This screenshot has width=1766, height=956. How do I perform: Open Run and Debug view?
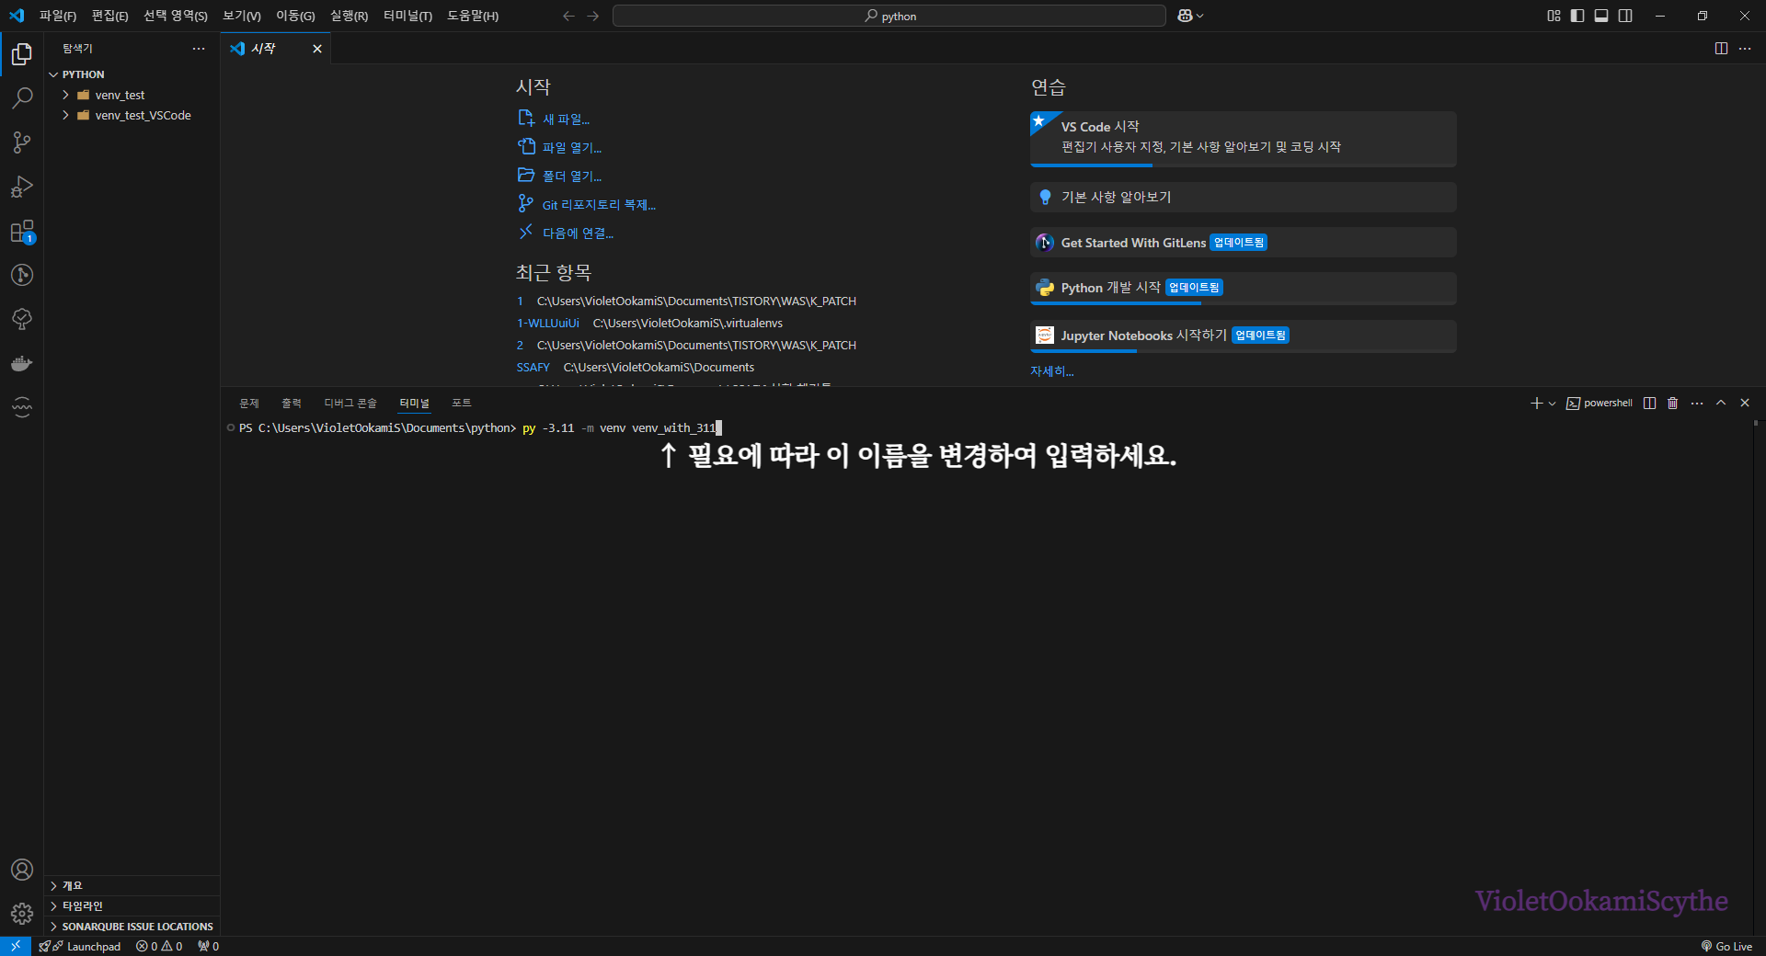click(22, 187)
